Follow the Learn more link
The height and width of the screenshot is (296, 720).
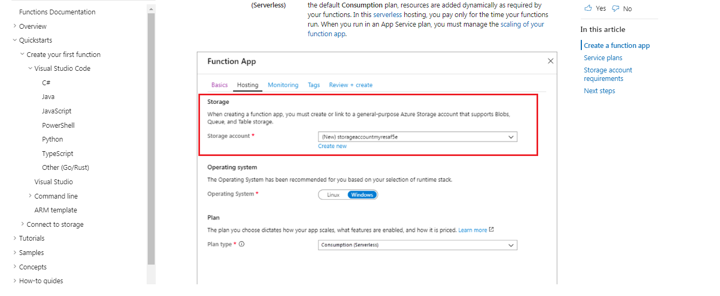pyautogui.click(x=473, y=230)
